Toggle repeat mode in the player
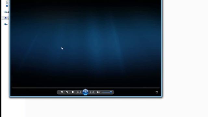Screen dimensions: 208x117 [67, 92]
